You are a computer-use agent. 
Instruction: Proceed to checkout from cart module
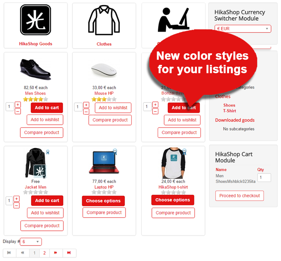click(239, 196)
